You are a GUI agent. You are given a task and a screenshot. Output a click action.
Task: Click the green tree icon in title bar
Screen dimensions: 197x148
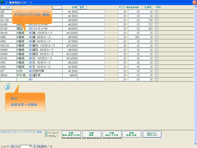pyautogui.click(x=2, y=2)
